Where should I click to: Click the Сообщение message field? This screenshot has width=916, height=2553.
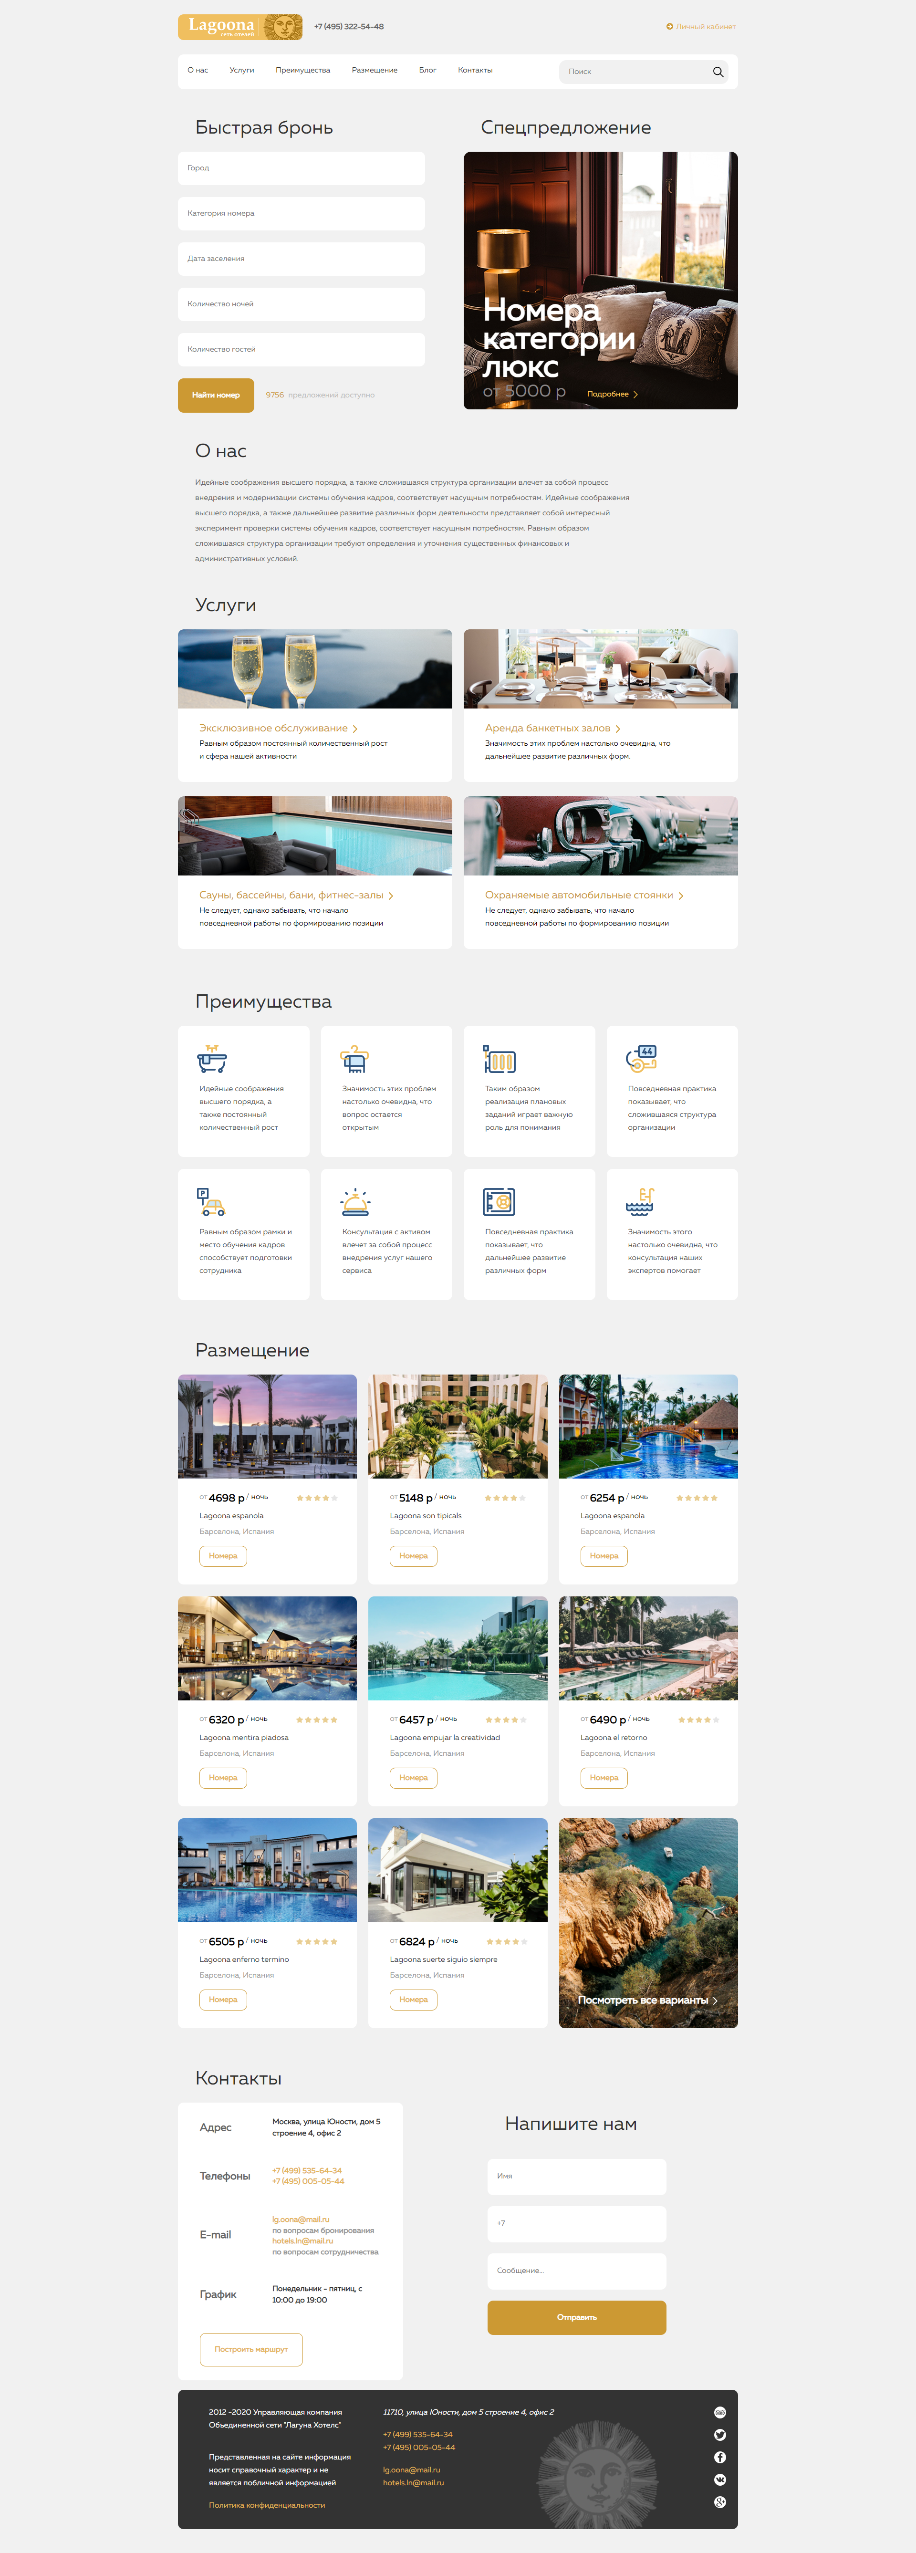click(x=577, y=2271)
